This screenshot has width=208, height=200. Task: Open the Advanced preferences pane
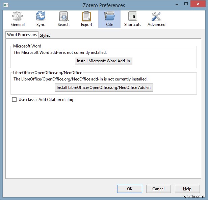(x=156, y=19)
